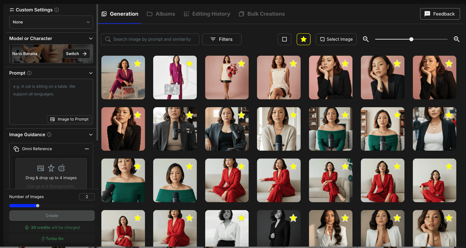Click the search image by prompt field
This screenshot has height=248, width=466.
150,39
